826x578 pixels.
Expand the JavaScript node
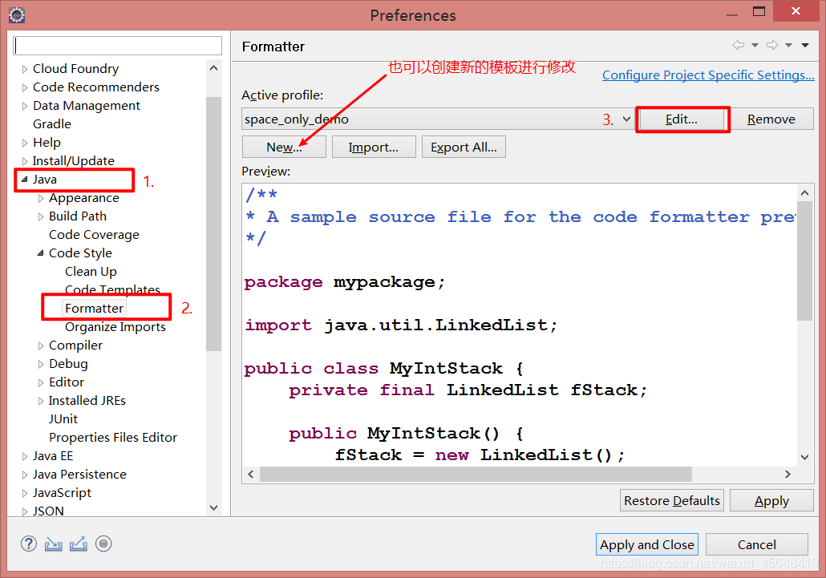point(25,493)
